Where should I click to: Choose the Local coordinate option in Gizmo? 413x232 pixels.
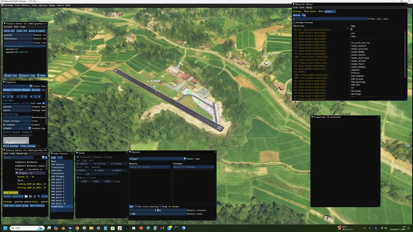click(x=88, y=178)
